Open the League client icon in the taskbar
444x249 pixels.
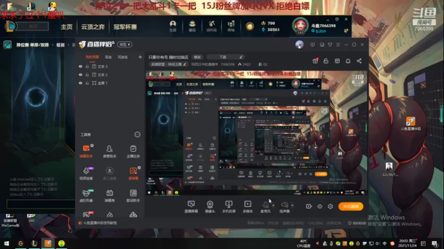[x=34, y=243]
